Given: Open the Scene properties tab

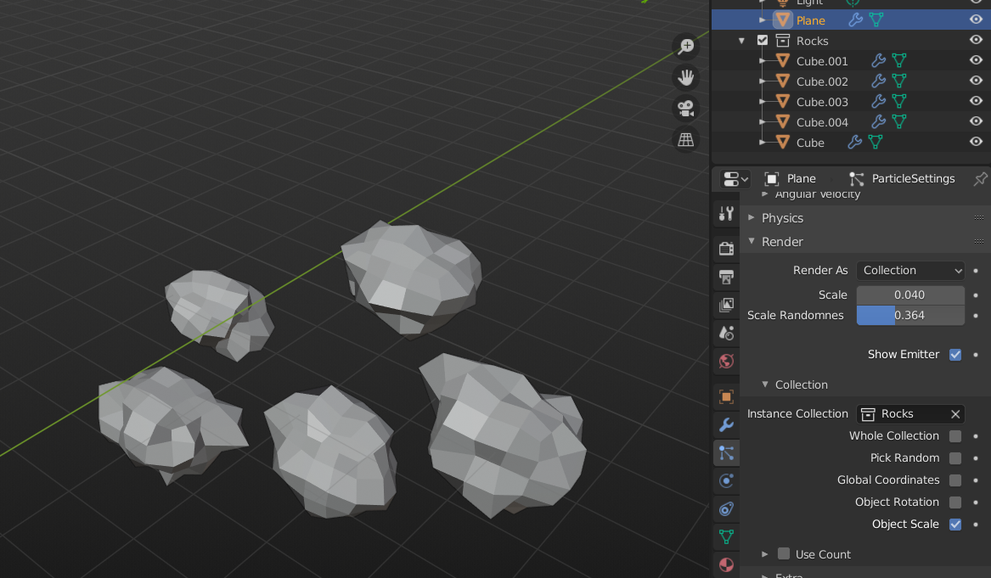Looking at the screenshot, I should [x=726, y=333].
